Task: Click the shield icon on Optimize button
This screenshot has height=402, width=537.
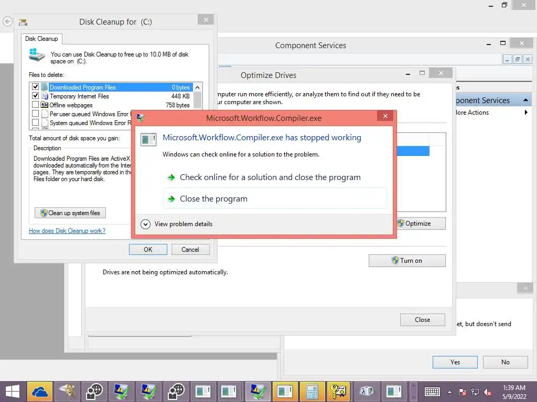Action: (x=401, y=223)
